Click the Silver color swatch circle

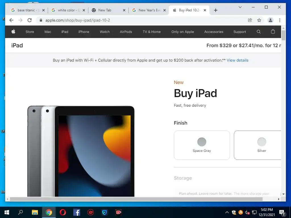click(x=262, y=142)
